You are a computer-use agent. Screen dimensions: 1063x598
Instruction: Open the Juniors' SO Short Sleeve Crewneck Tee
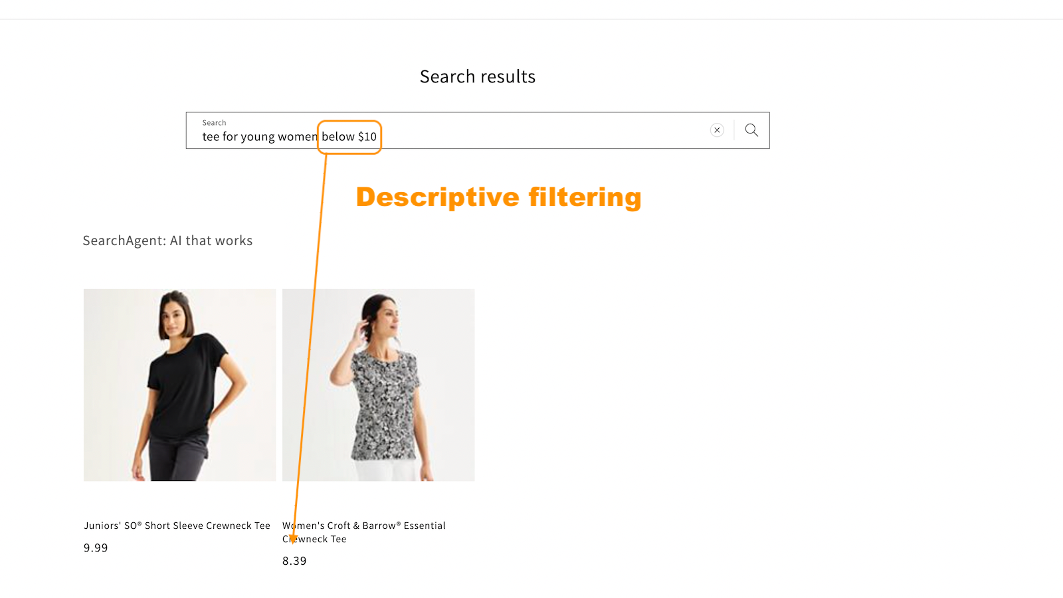(x=176, y=525)
